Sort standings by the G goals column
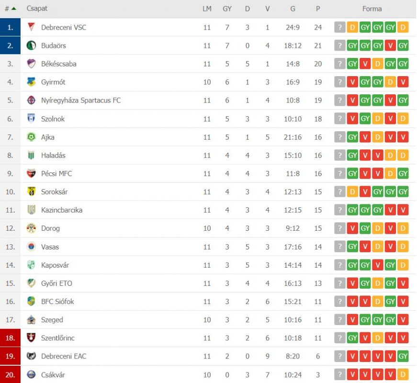Image resolution: width=417 pixels, height=383 pixels. pyautogui.click(x=293, y=9)
